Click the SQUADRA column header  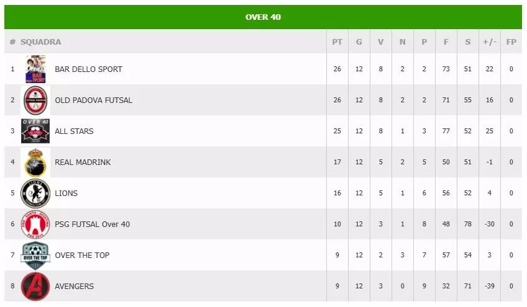coord(40,42)
